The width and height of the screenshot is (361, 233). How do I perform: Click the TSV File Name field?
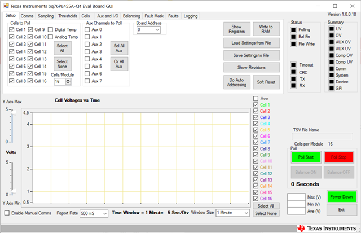[322, 137]
